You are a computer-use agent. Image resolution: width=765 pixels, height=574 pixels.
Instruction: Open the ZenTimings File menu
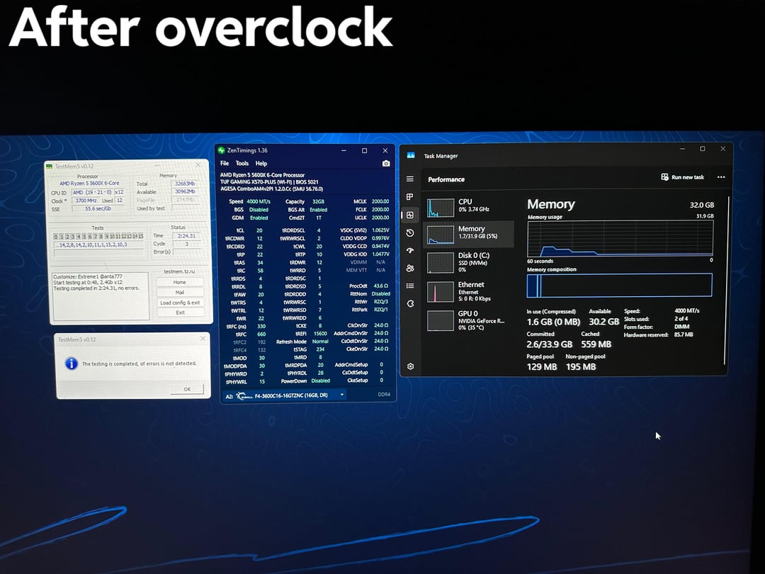[225, 164]
